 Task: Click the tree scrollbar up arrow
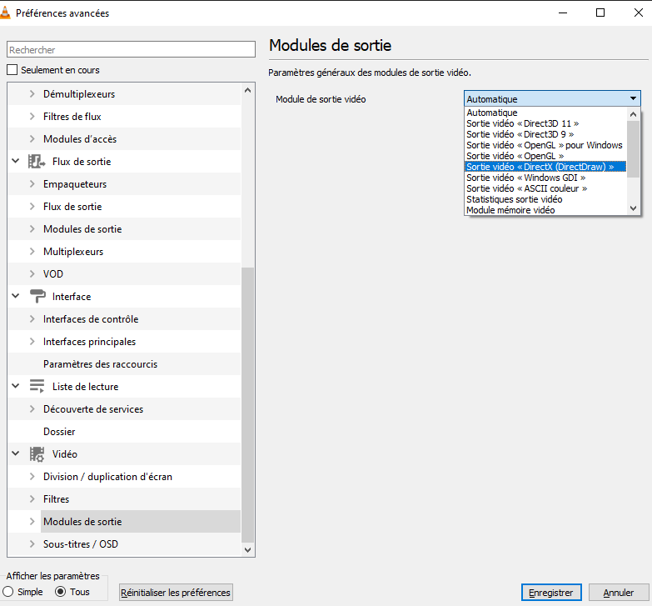(x=248, y=90)
